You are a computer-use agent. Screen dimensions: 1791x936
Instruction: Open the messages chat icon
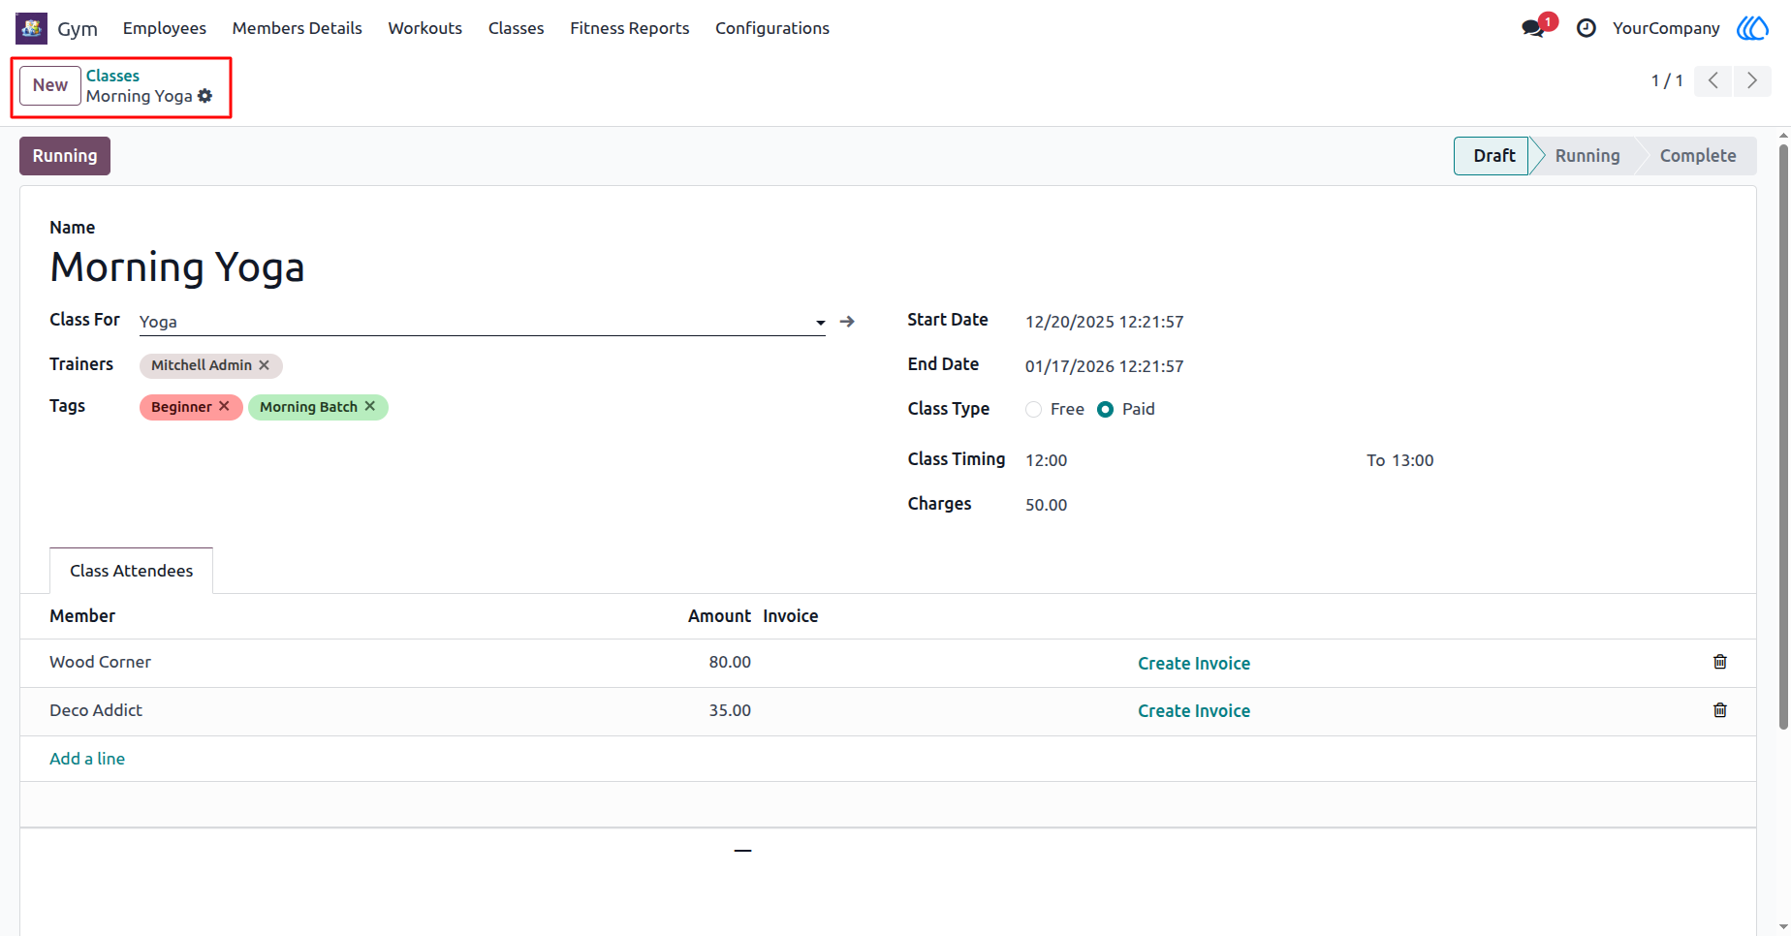(1533, 28)
